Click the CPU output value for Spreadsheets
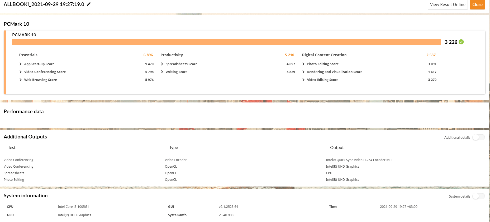 329,173
